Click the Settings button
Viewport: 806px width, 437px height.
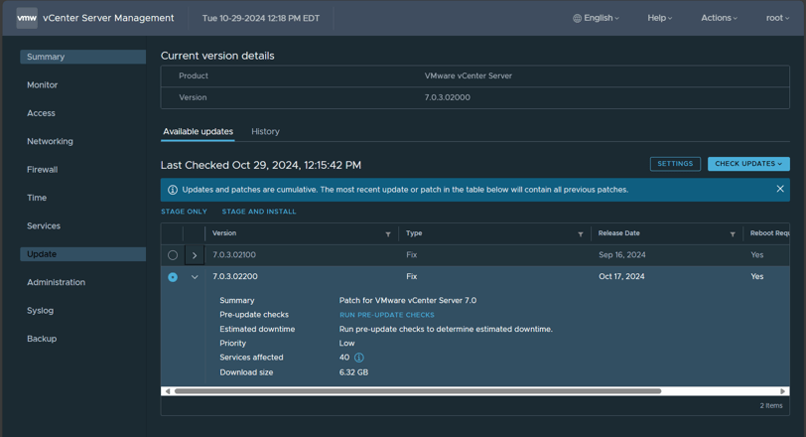click(x=675, y=164)
